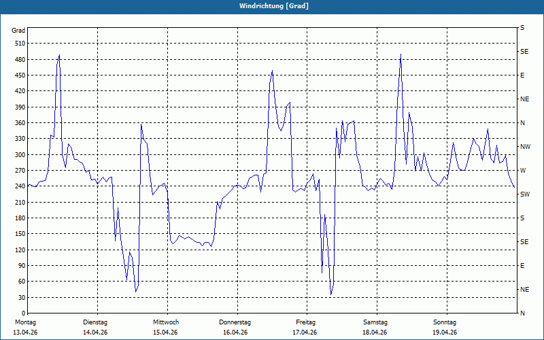Select the Montag day label
Image resolution: width=544 pixels, height=340 pixels.
tap(24, 322)
